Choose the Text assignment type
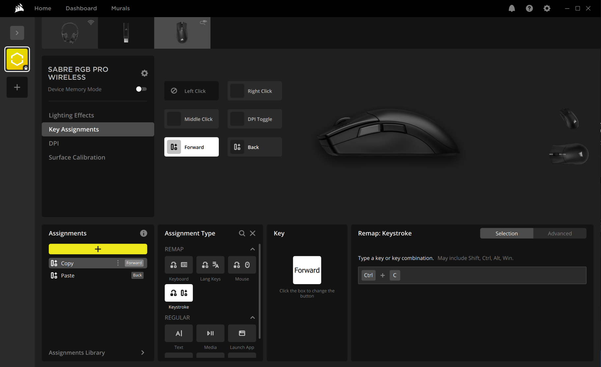 tap(179, 333)
